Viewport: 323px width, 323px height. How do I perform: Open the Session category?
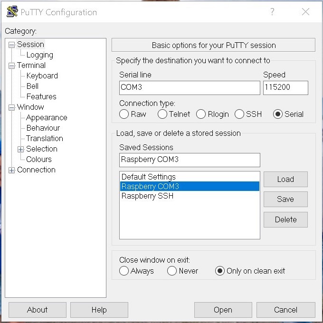tap(30, 44)
